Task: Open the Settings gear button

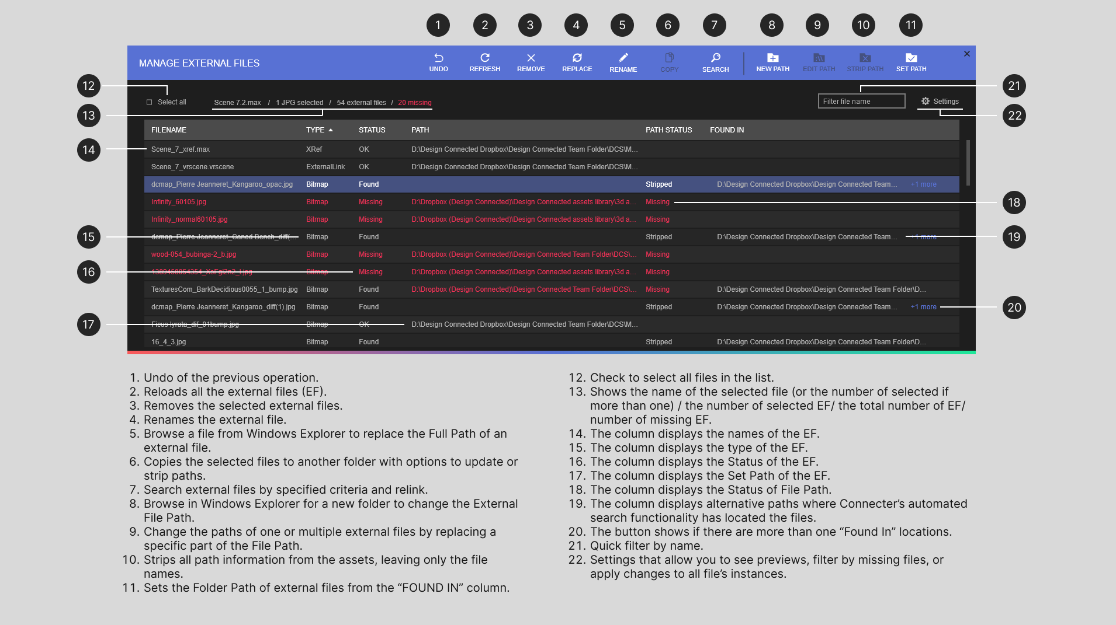Action: 940,102
